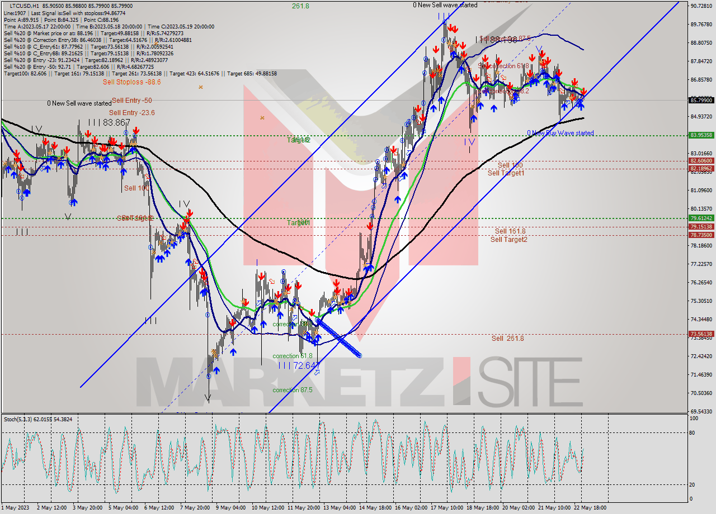Click the '18 May 18:00' time label
Viewport: 716px width, 514px height.
pyautogui.click(x=483, y=508)
